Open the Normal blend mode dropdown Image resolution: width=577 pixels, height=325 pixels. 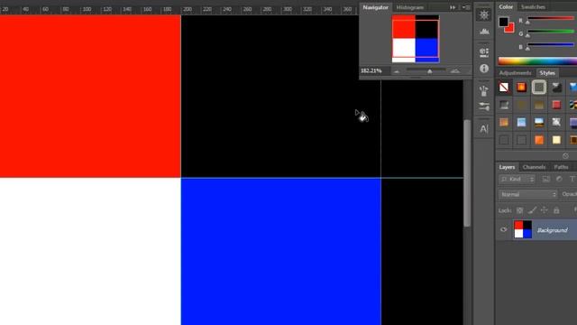point(527,194)
